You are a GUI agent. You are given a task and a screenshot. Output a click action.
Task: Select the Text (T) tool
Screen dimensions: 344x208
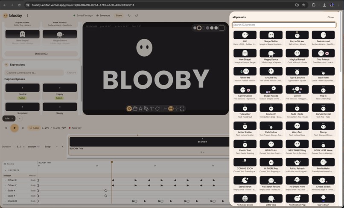[x=152, y=109]
